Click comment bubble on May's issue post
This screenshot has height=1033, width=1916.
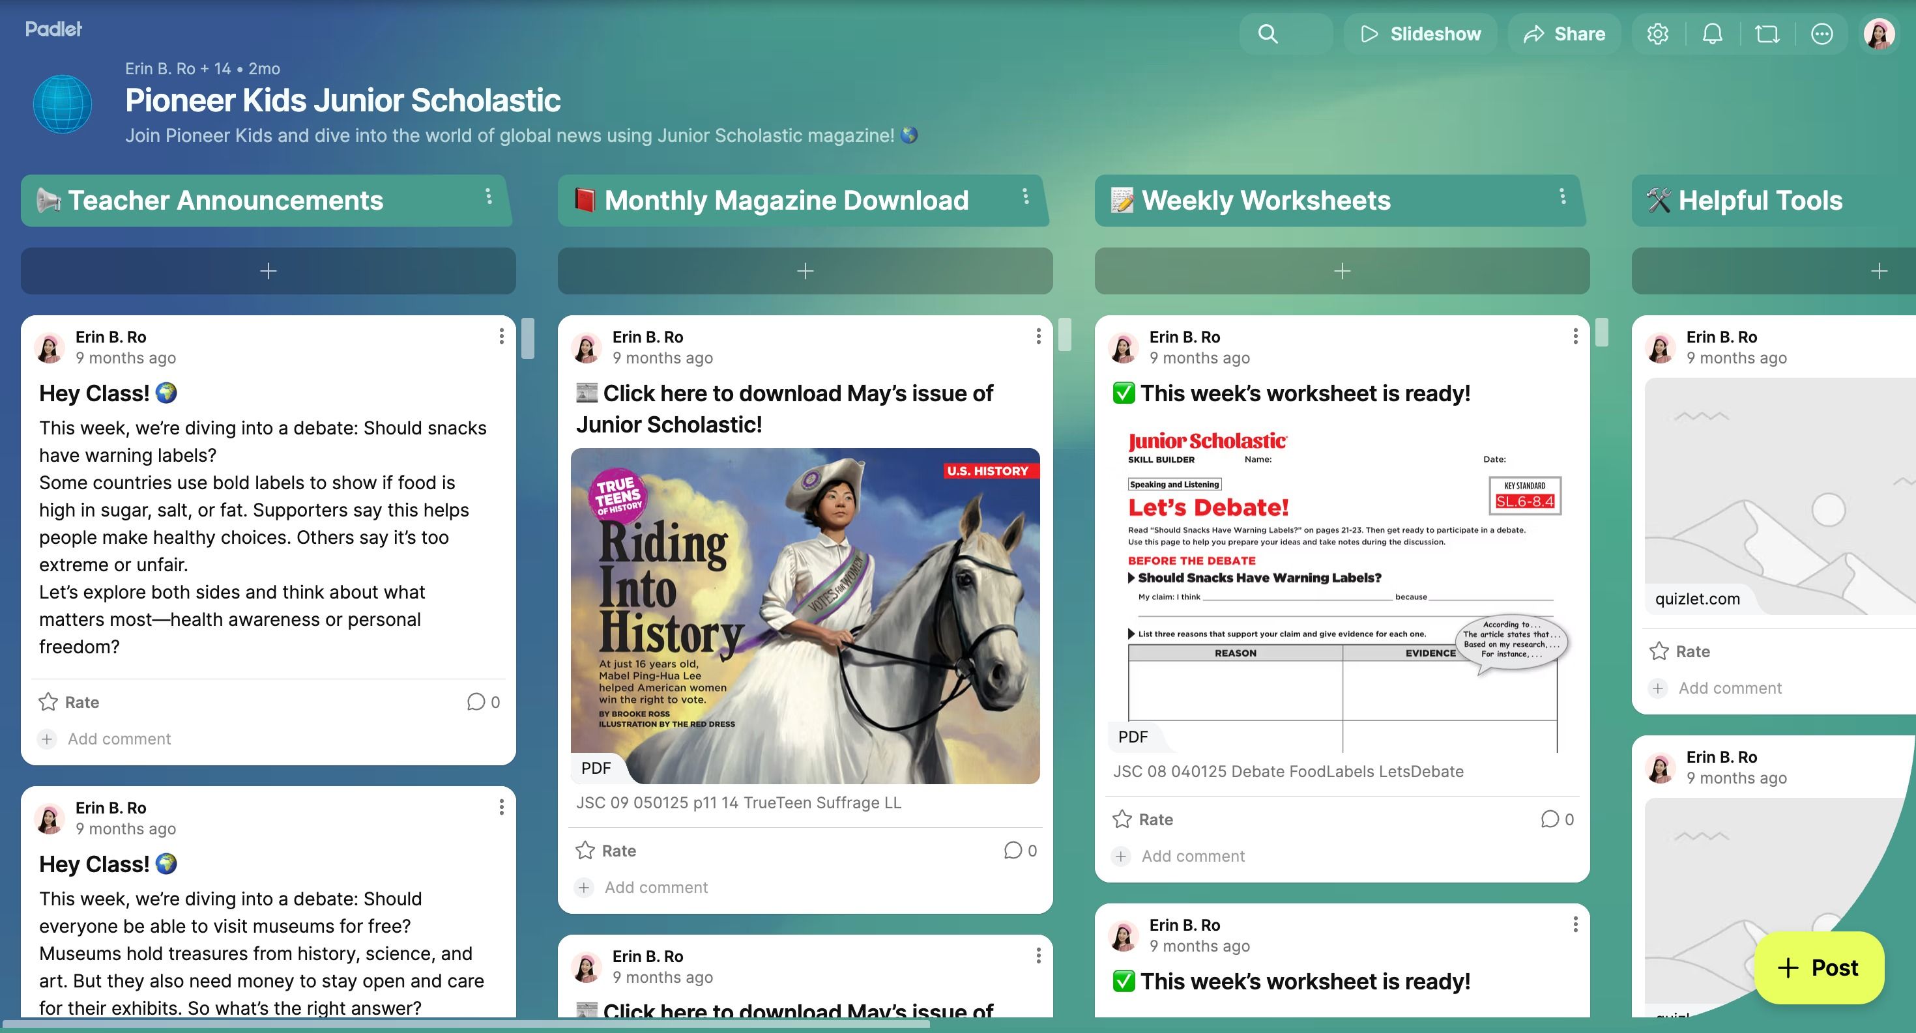pyautogui.click(x=1013, y=850)
